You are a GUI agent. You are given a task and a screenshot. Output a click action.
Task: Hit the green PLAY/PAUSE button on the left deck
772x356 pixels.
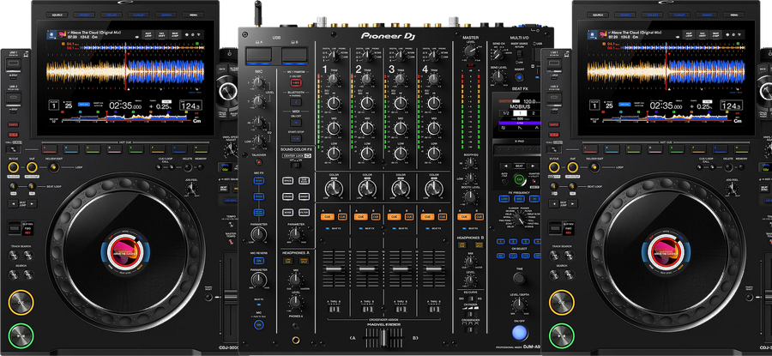point(21,335)
